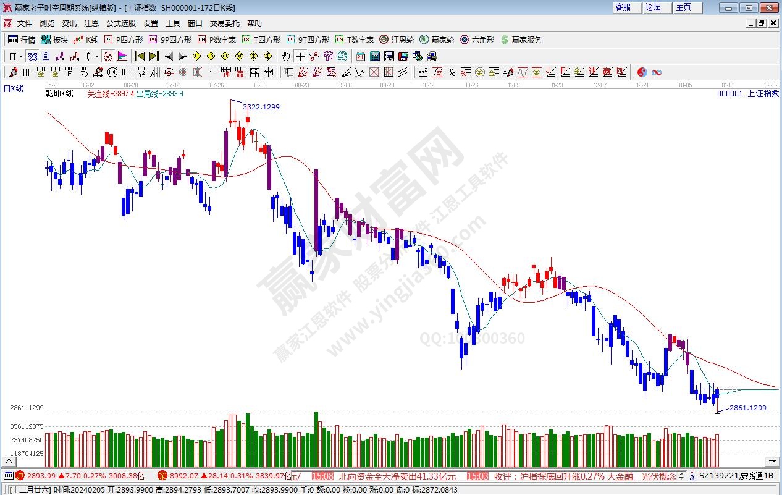Click the 论坛 button in title bar

(x=653, y=7)
